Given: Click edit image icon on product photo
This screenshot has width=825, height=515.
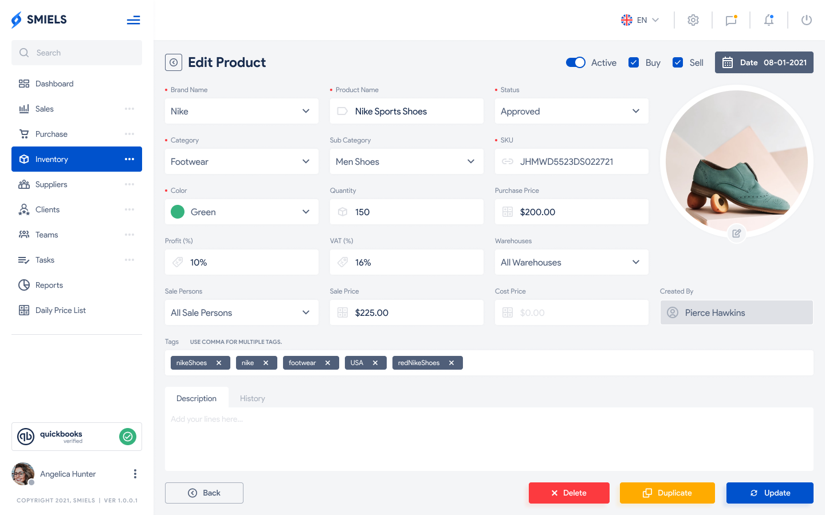Looking at the screenshot, I should click(x=737, y=233).
